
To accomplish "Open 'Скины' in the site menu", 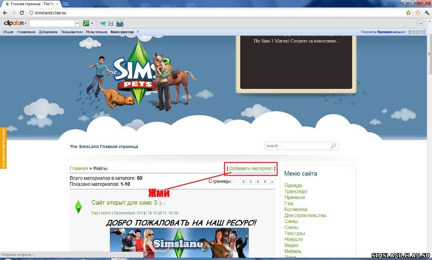I will 292,227.
